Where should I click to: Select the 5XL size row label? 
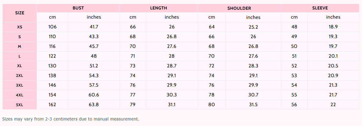pyautogui.click(x=20, y=105)
